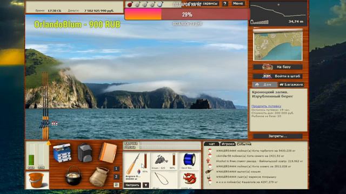Click the На базу button
The width and height of the screenshot is (346, 194).
[278, 67]
